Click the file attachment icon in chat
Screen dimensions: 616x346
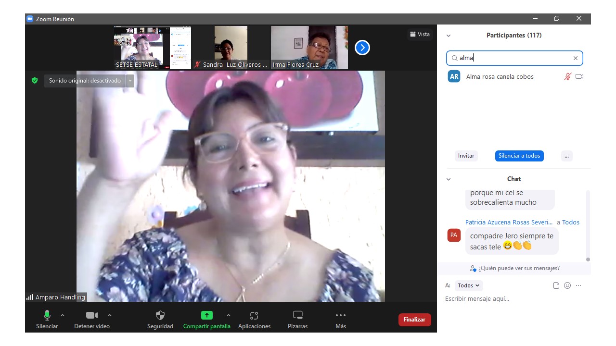coord(556,285)
